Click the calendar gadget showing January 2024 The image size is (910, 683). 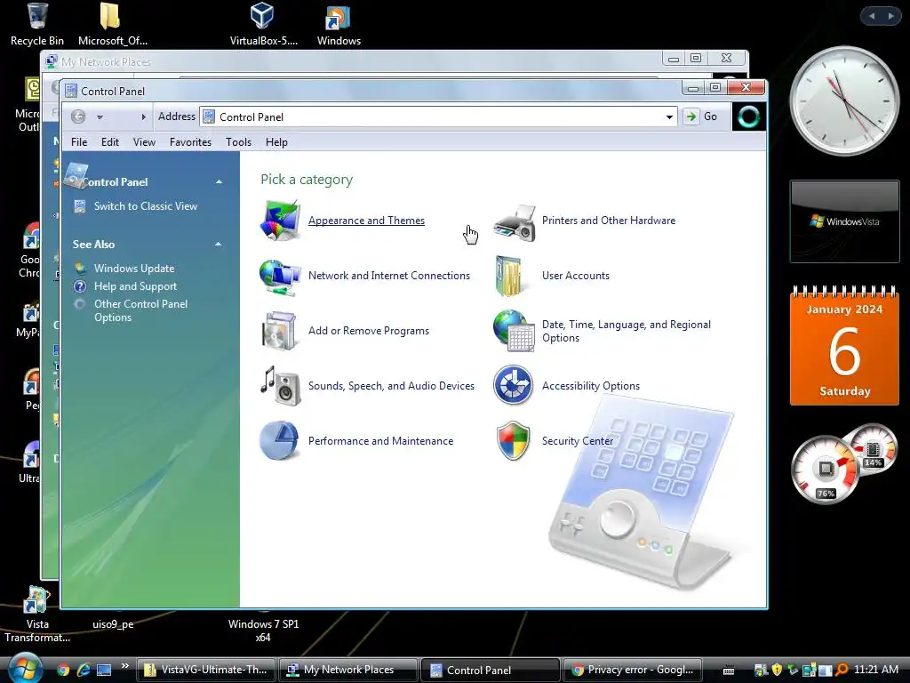(844, 345)
